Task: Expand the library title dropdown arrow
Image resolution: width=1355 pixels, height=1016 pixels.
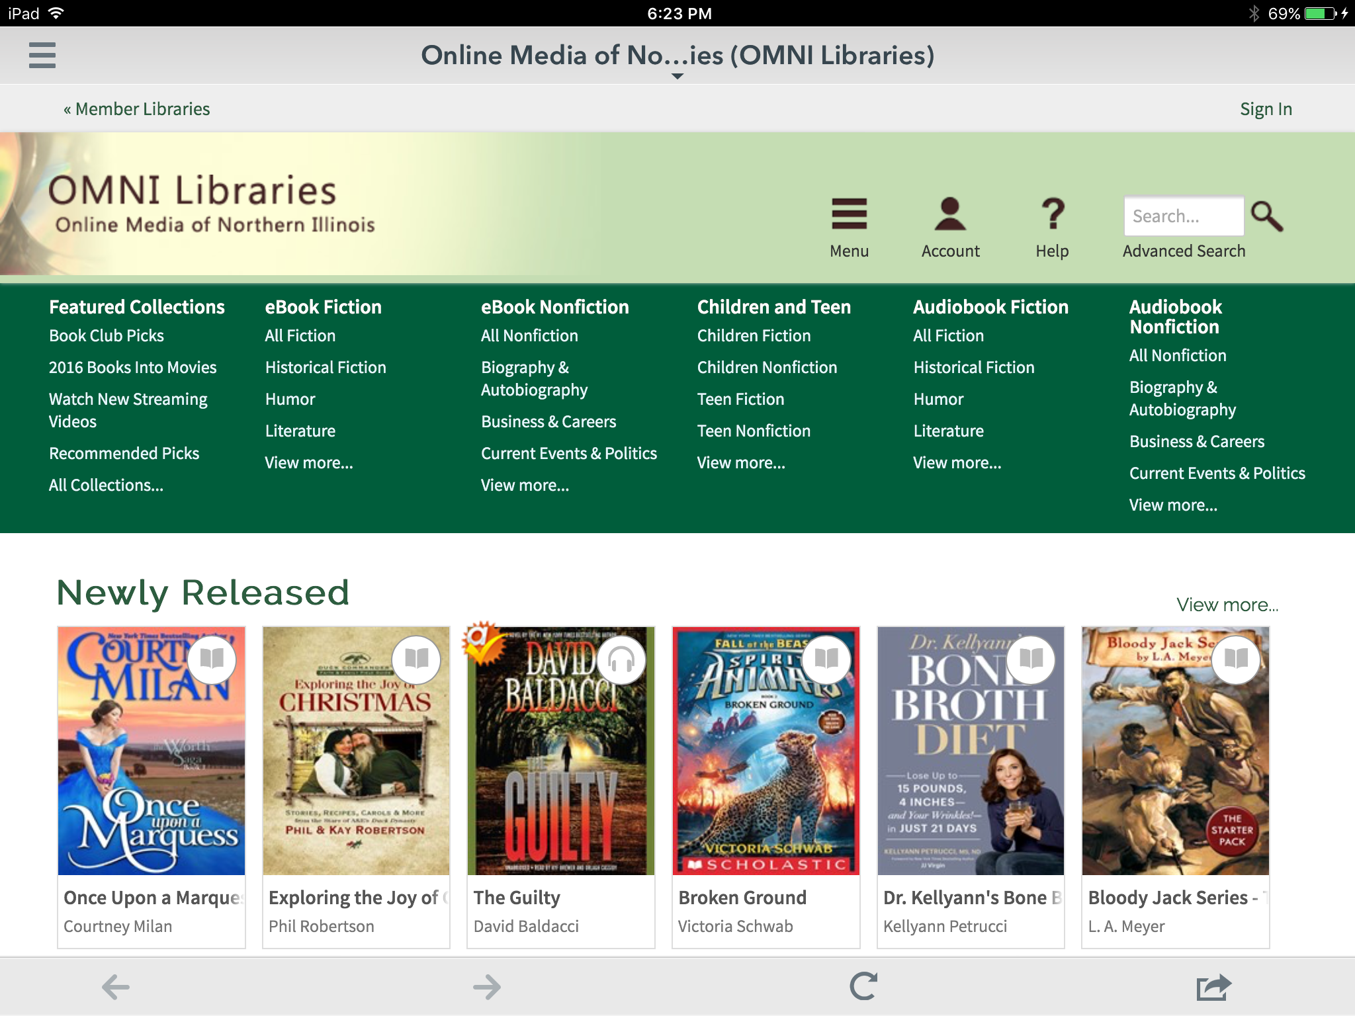Action: point(677,77)
